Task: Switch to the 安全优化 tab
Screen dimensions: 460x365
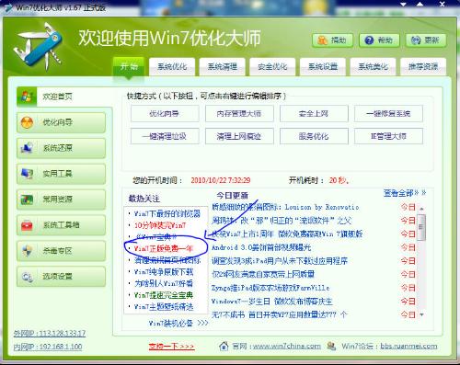Action: pyautogui.click(x=272, y=66)
